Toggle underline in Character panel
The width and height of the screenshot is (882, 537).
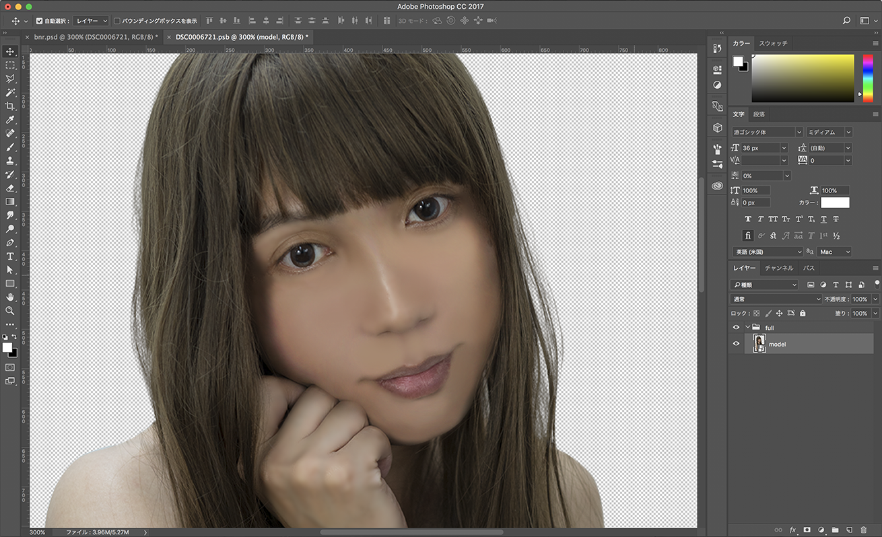[x=824, y=219]
